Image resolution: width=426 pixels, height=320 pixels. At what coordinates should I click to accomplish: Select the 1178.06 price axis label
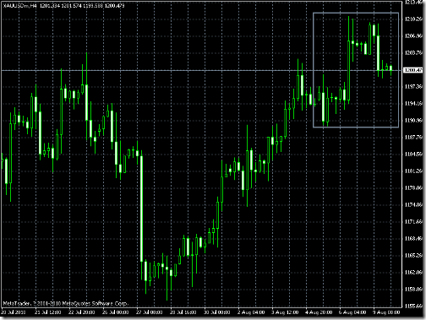[413, 188]
